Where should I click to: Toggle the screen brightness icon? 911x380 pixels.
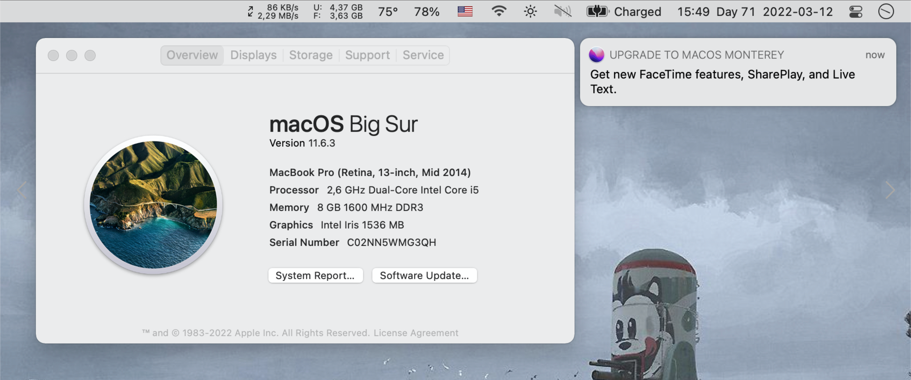click(530, 12)
